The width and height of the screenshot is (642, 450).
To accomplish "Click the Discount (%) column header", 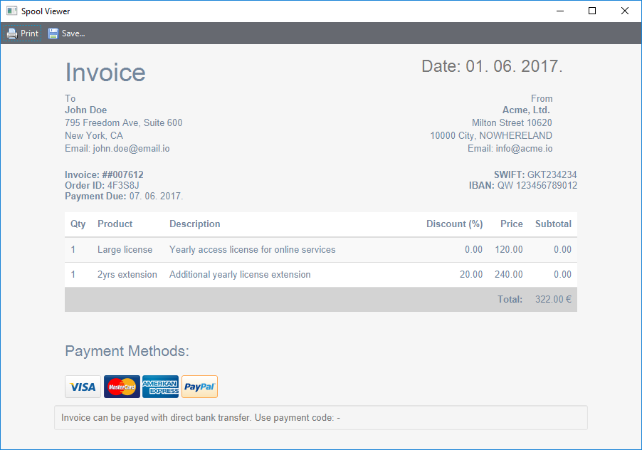I will click(x=454, y=224).
